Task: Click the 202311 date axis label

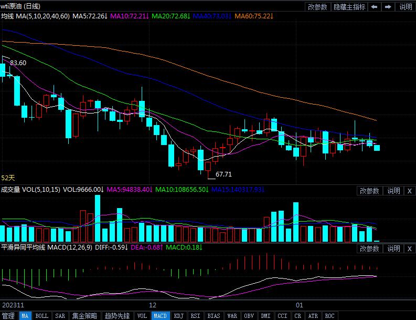Action: pos(13,305)
